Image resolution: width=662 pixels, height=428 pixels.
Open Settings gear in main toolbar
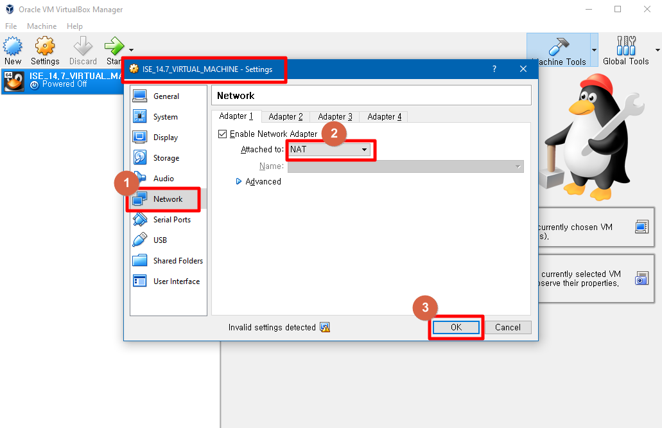(45, 46)
